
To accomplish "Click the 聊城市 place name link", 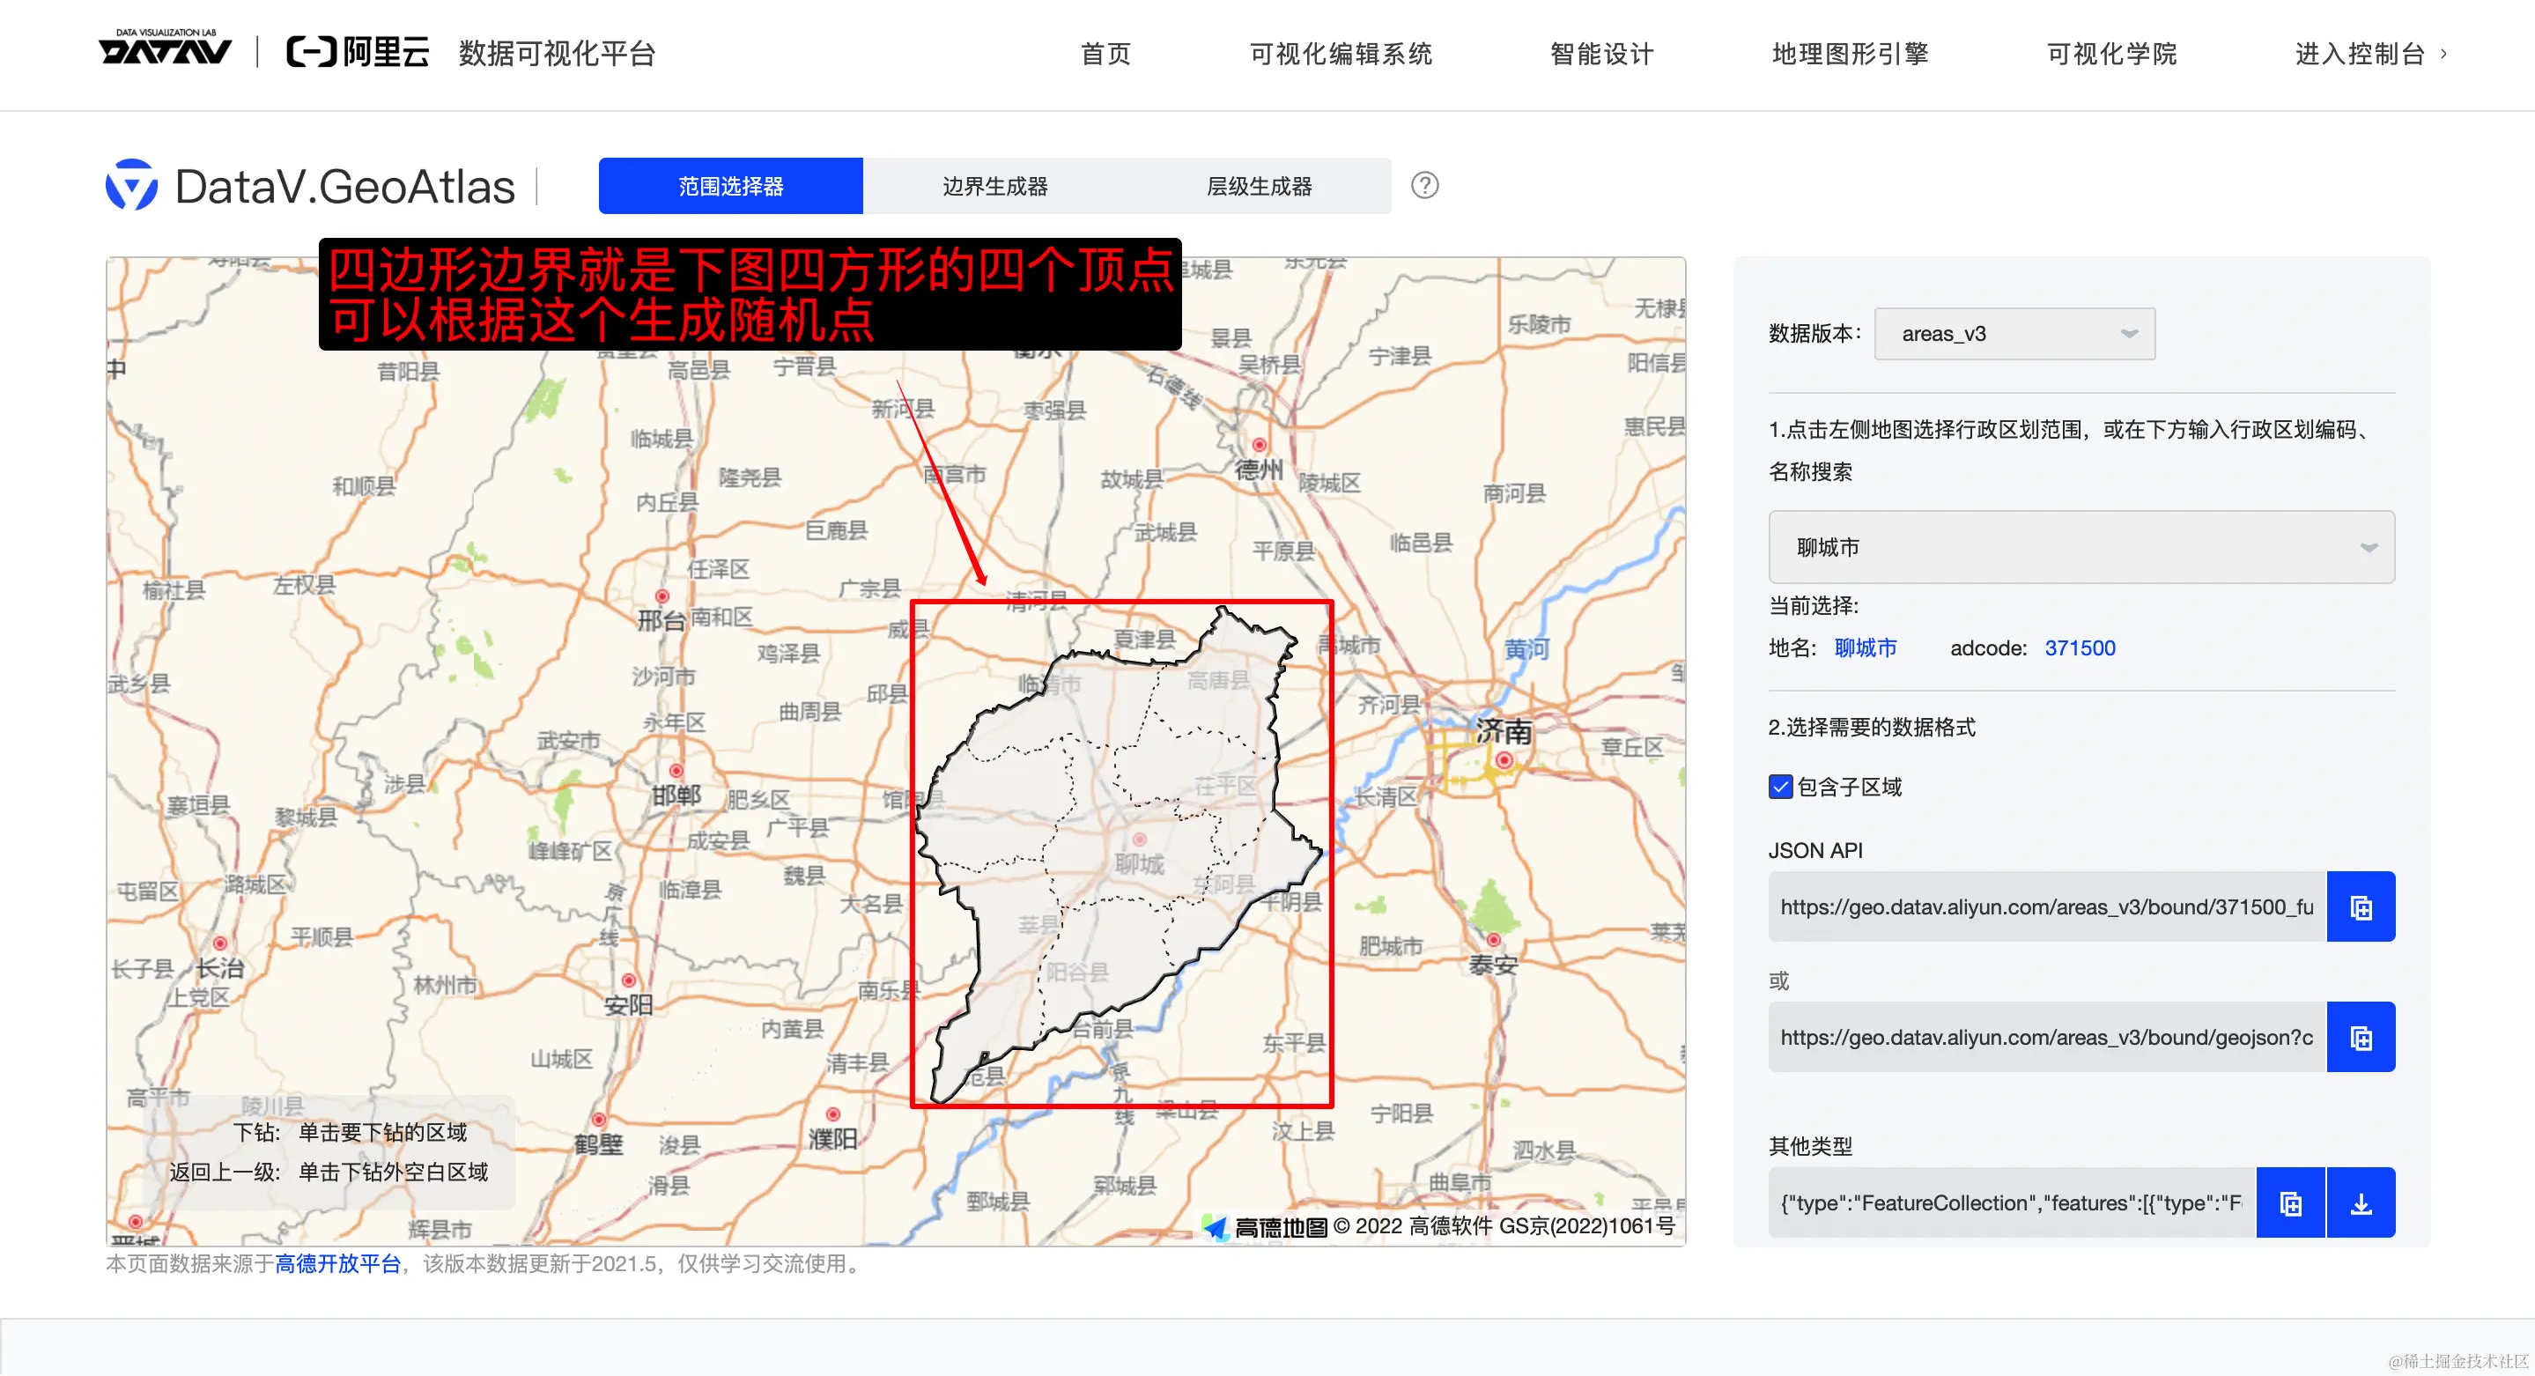I will coord(1865,647).
